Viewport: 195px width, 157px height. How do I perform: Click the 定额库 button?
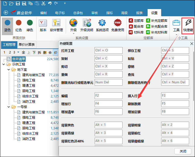tap(136, 20)
